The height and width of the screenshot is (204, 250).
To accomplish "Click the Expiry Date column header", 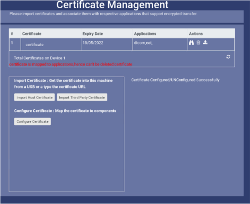I will coord(93,33).
